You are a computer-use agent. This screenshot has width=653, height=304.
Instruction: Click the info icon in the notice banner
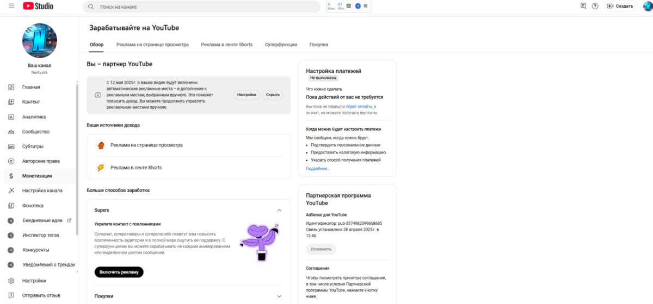pos(98,95)
